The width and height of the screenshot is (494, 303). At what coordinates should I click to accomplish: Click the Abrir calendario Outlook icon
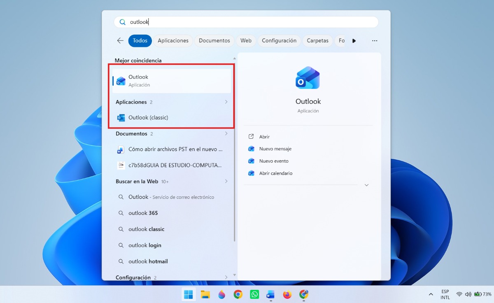coord(251,173)
